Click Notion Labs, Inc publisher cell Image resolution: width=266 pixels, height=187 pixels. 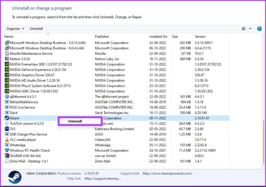(x=107, y=59)
